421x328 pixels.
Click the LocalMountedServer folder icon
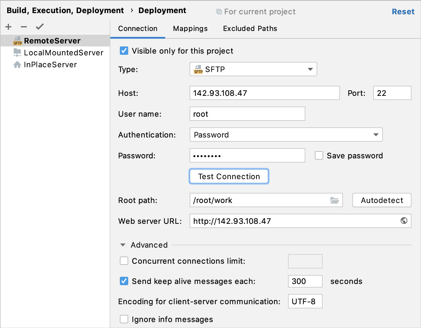(x=17, y=53)
